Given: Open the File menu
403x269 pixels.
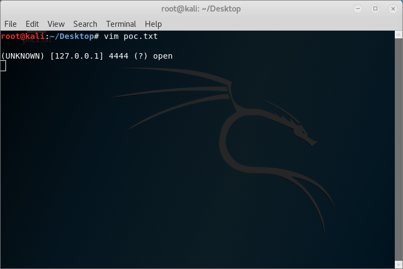Looking at the screenshot, I should pyautogui.click(x=10, y=24).
